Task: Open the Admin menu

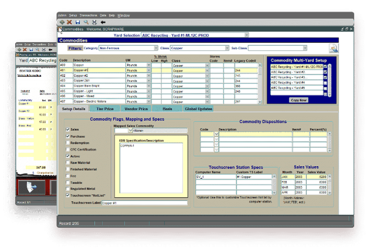Action: pos(62,15)
